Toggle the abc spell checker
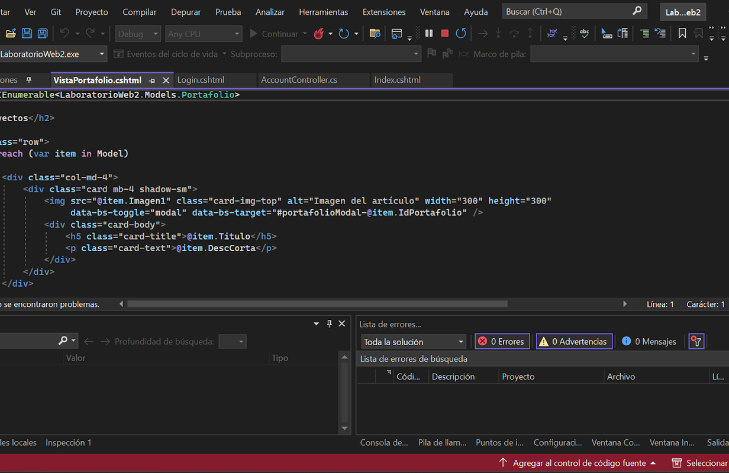 click(x=584, y=34)
